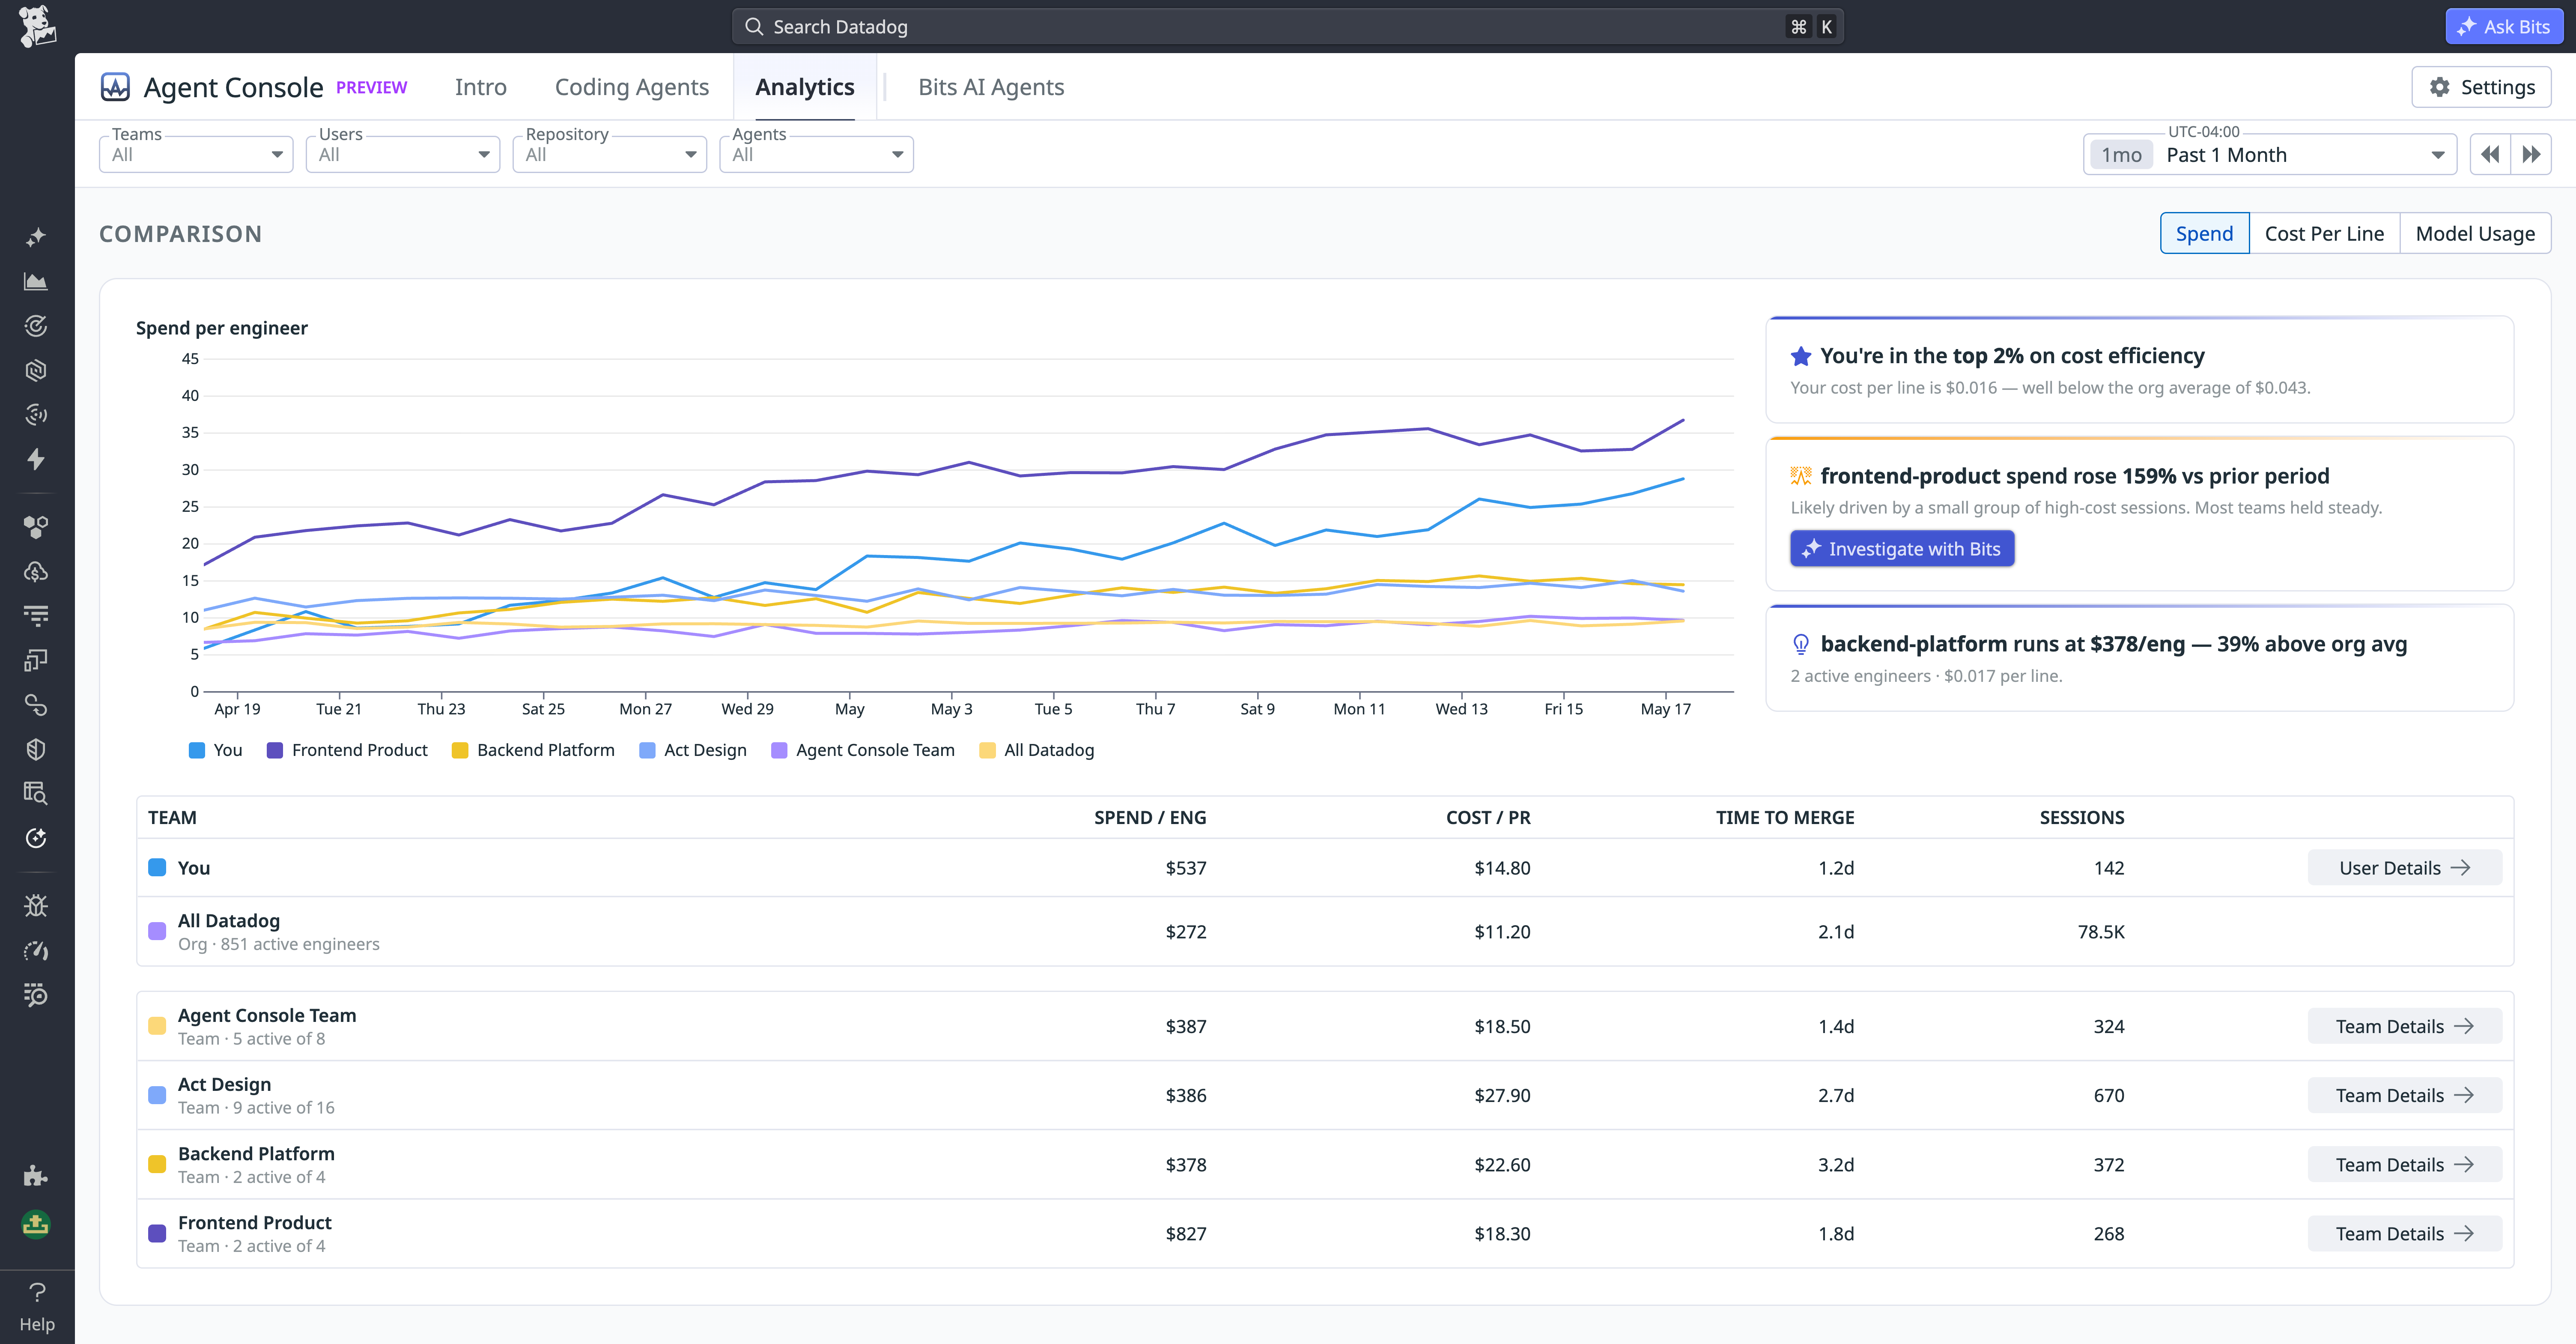Step the time range backward

pyautogui.click(x=2490, y=154)
